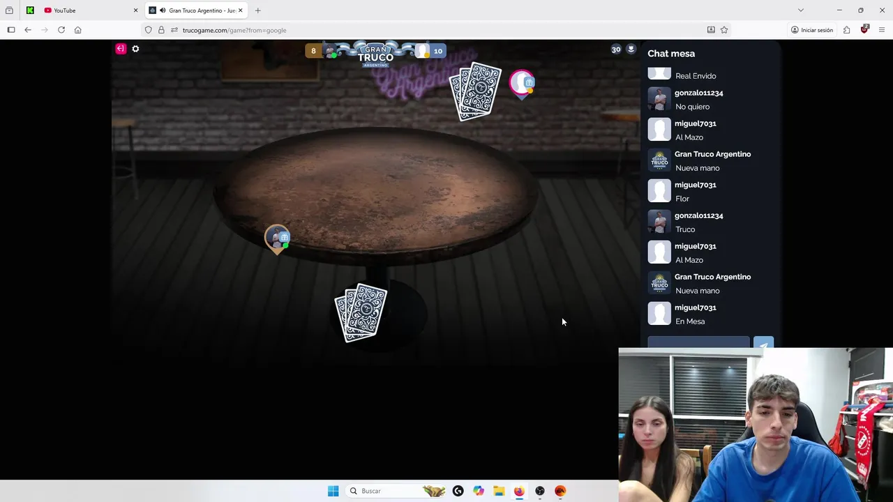The image size is (893, 502).
Task: Click the opponent's face-down card stack
Action: pos(476,91)
